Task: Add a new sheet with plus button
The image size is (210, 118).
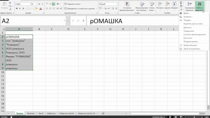Action: [103, 113]
